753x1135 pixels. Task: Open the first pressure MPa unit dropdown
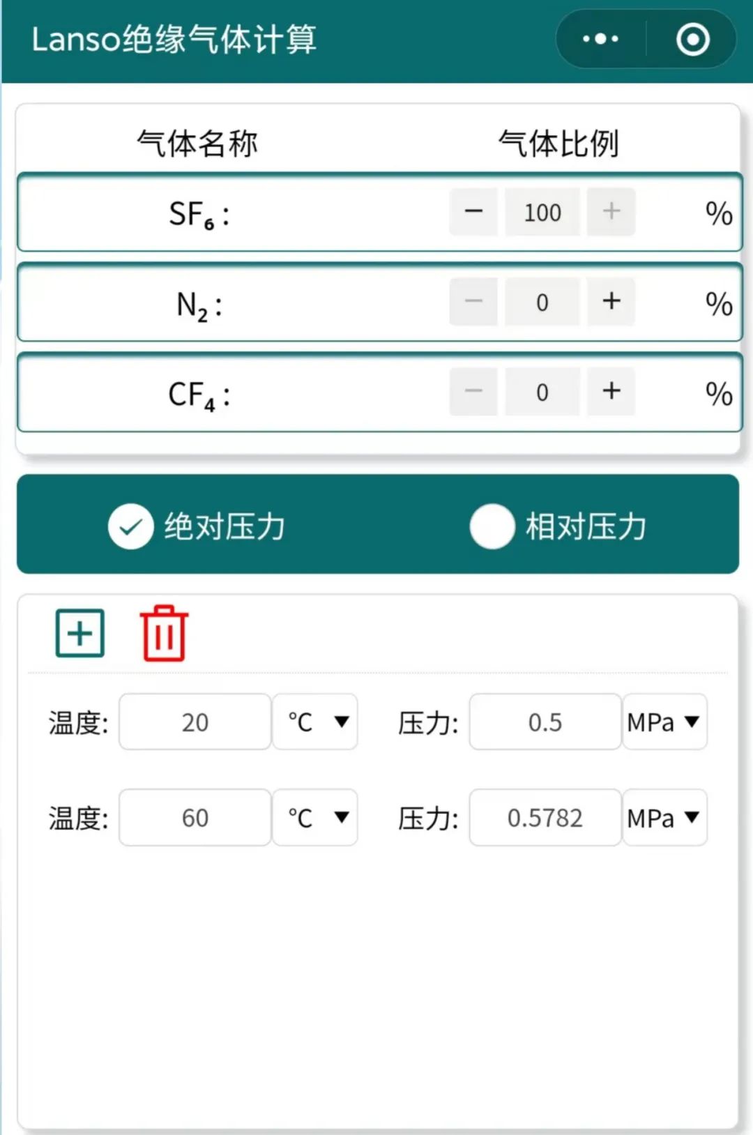click(664, 722)
